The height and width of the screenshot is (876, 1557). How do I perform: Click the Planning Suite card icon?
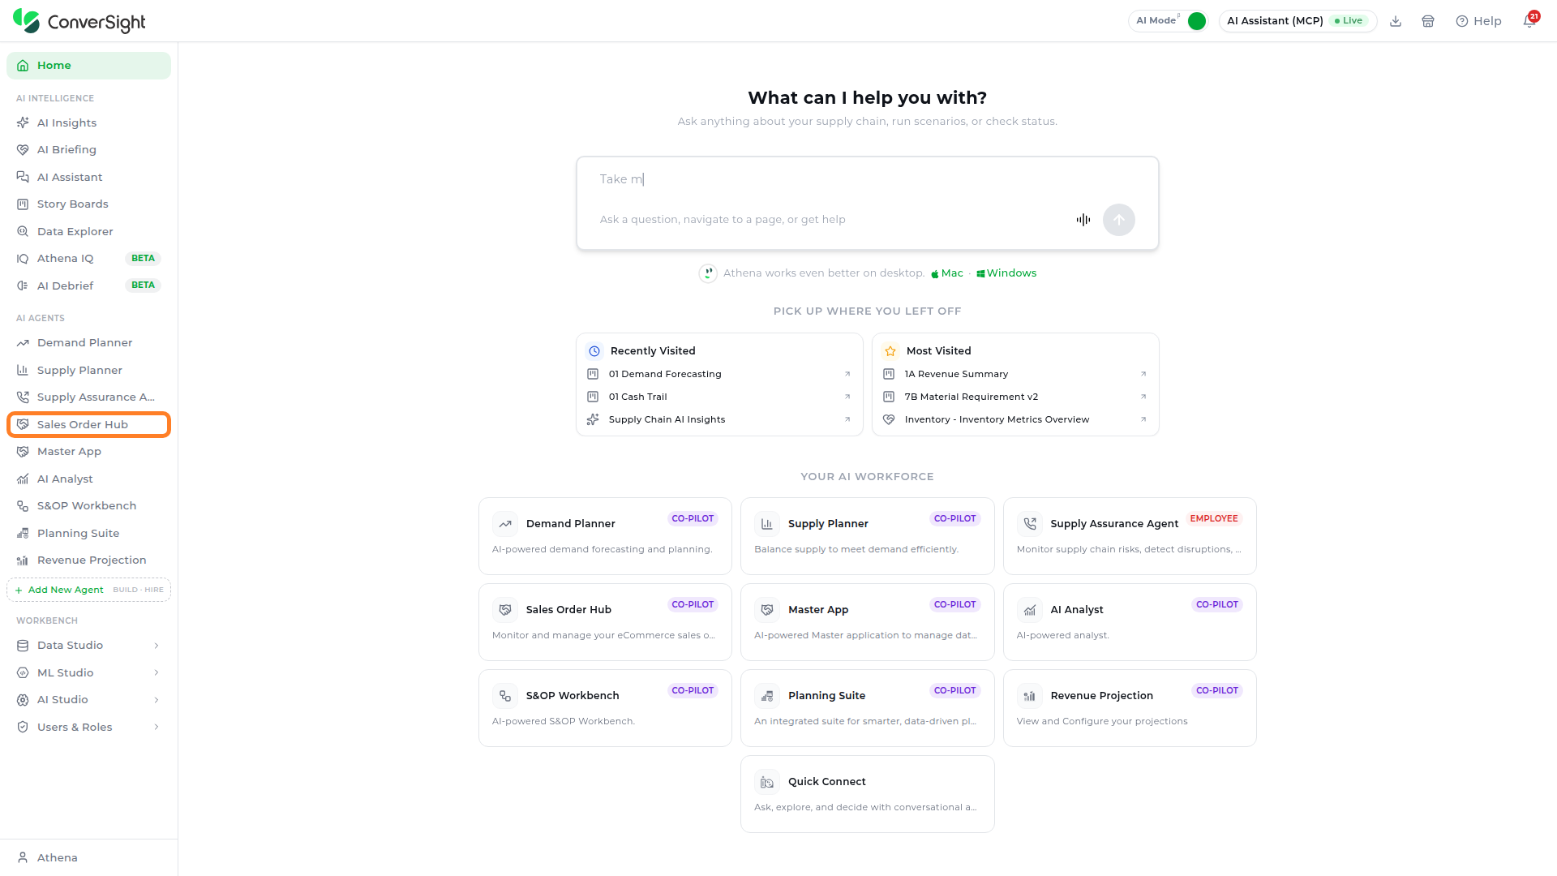tap(767, 696)
